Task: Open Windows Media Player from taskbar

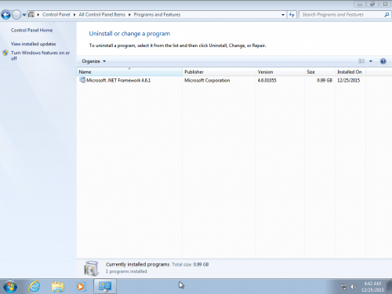Action: [81, 287]
